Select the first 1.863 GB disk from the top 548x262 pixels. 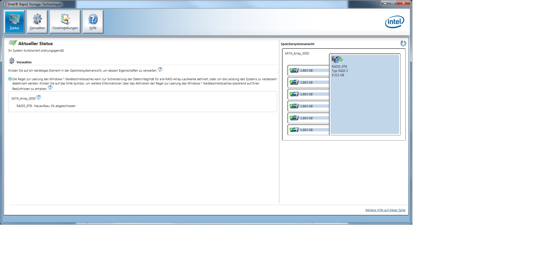[308, 70]
